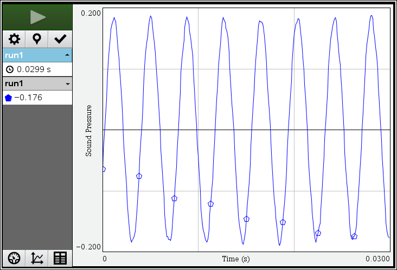397x270 pixels.
Task: Click the Time (s) x-axis label
Action: 236,259
